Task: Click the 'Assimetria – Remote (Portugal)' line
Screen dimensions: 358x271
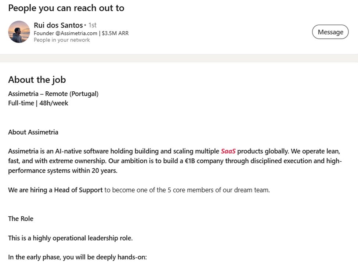Action: [53, 94]
